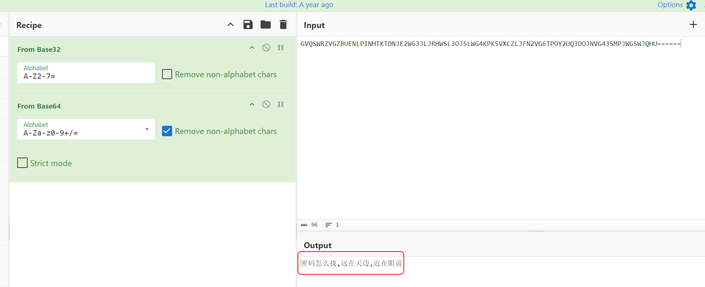Disable the From Base64 operation
This screenshot has width=705, height=287.
point(266,104)
